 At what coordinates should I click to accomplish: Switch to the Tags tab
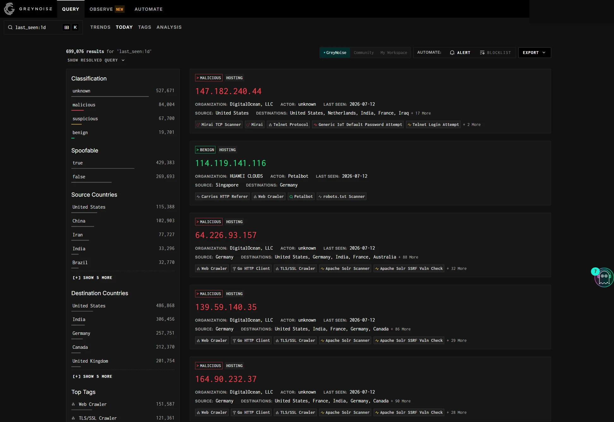[x=145, y=27]
